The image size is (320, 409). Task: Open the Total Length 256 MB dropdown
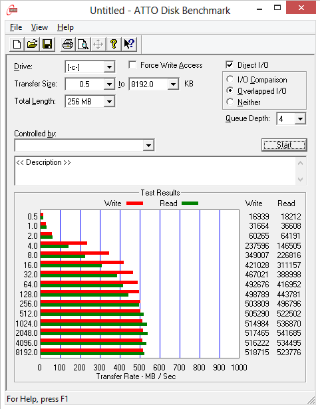tap(109, 102)
